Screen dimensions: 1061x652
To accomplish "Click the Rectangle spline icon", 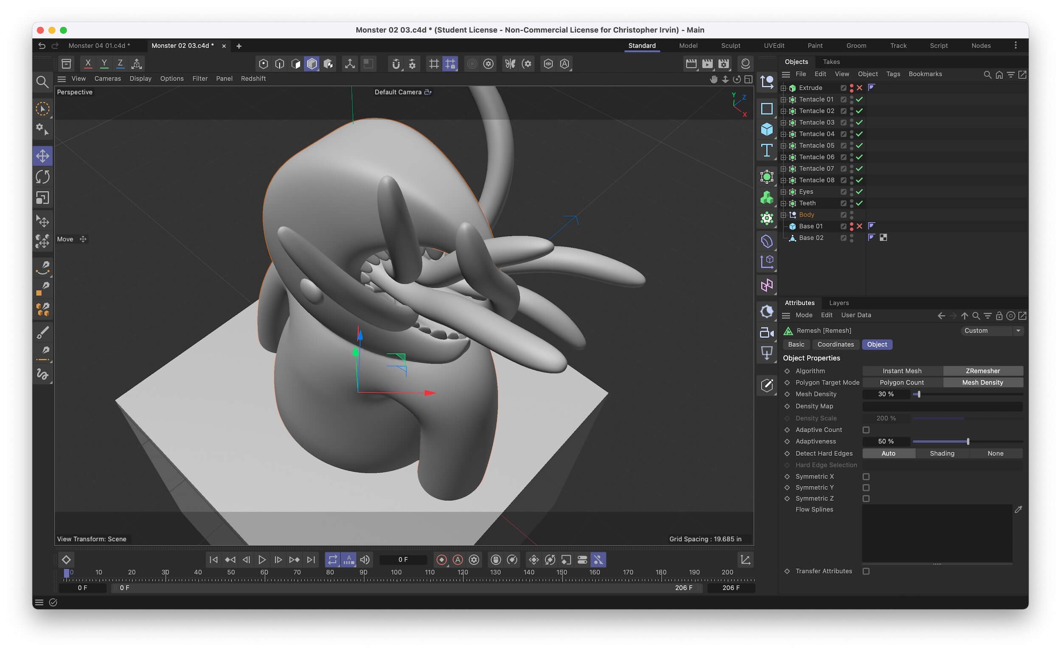I will pyautogui.click(x=766, y=108).
